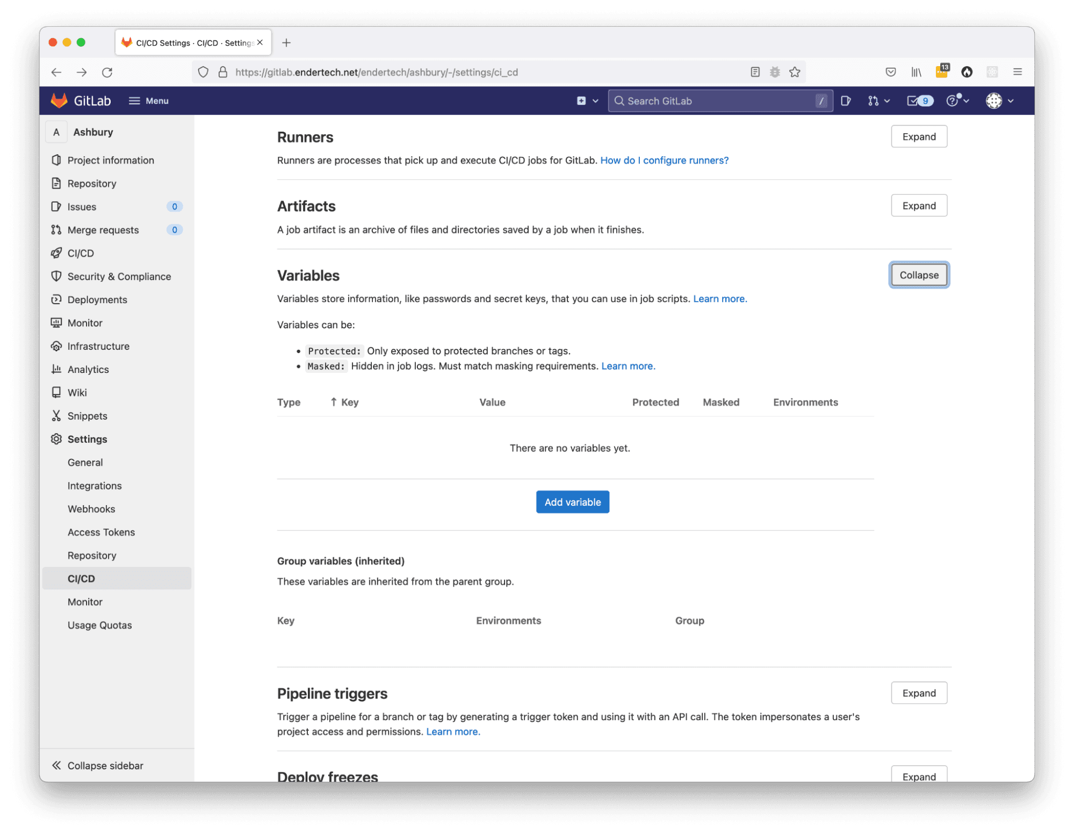Open How do I configure runners link
Viewport: 1074px width, 834px height.
pos(664,160)
